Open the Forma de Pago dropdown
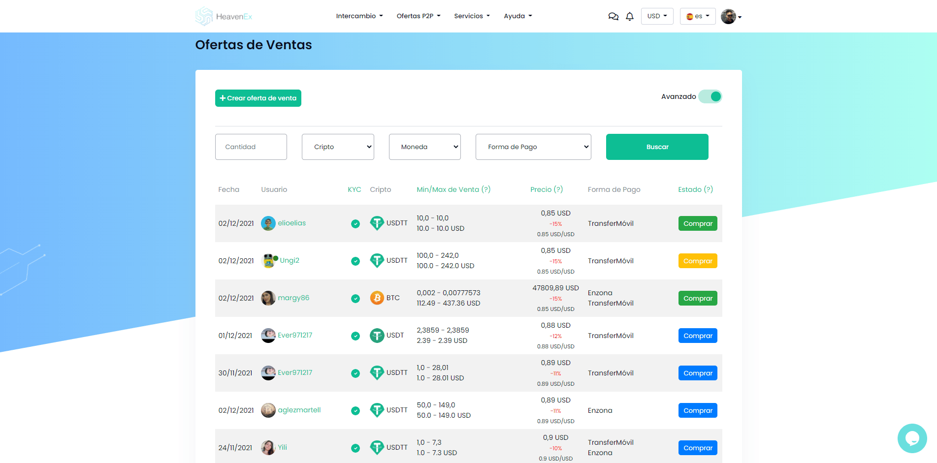The image size is (937, 463). pos(533,147)
